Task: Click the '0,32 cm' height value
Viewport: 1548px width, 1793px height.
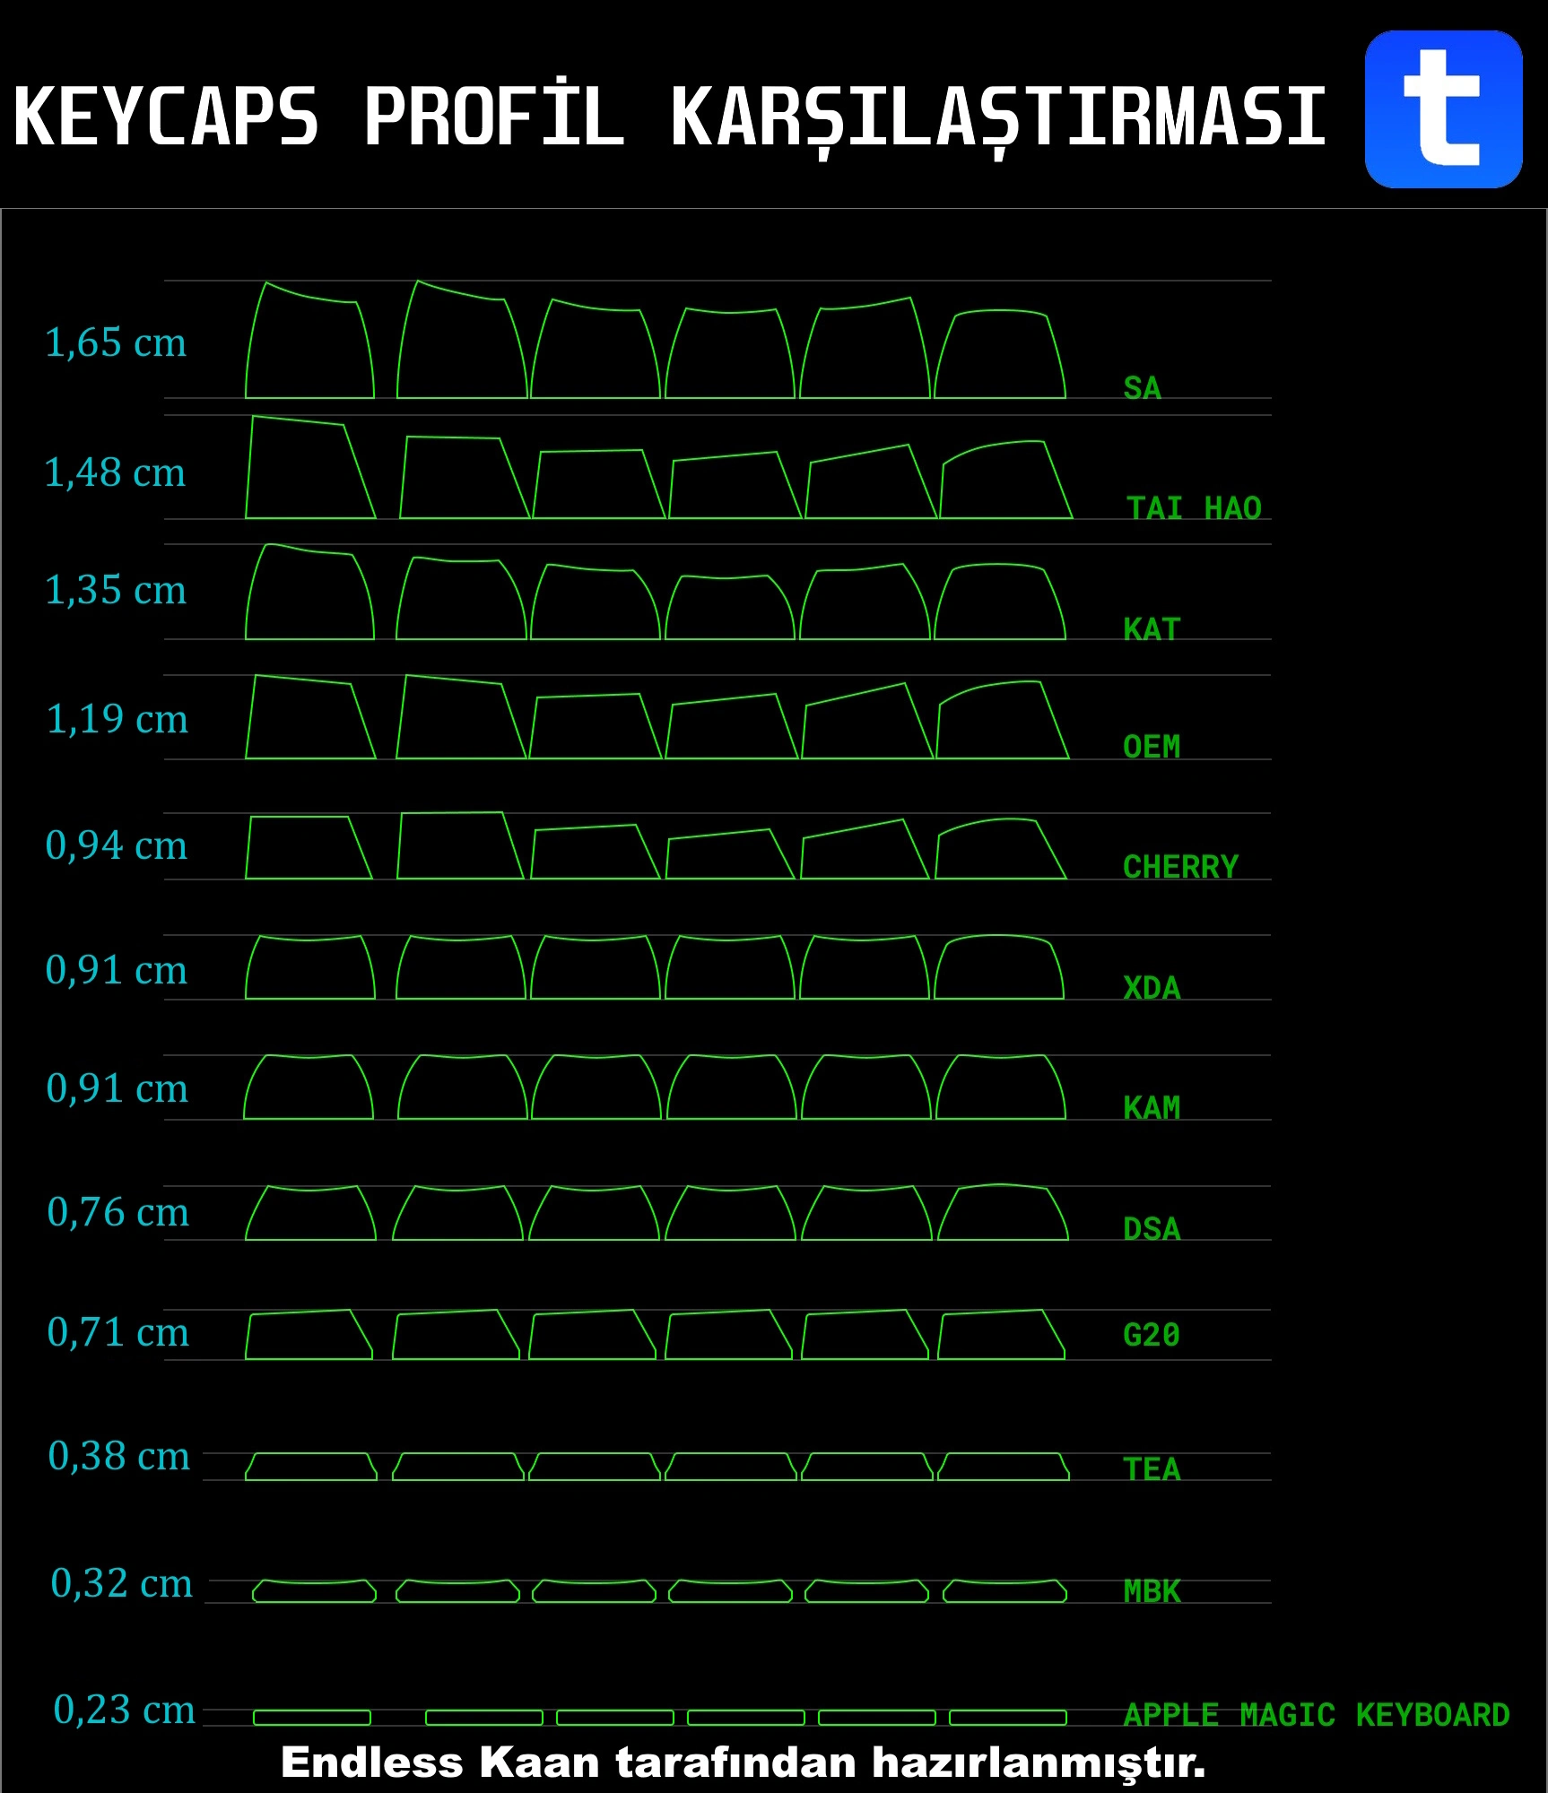Action: pyautogui.click(x=122, y=1584)
